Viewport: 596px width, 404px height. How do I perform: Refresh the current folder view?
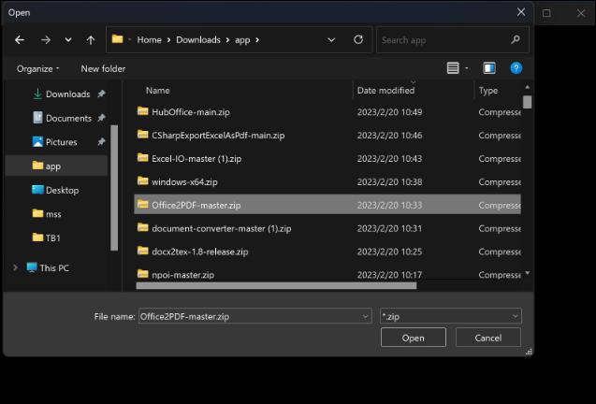click(358, 40)
